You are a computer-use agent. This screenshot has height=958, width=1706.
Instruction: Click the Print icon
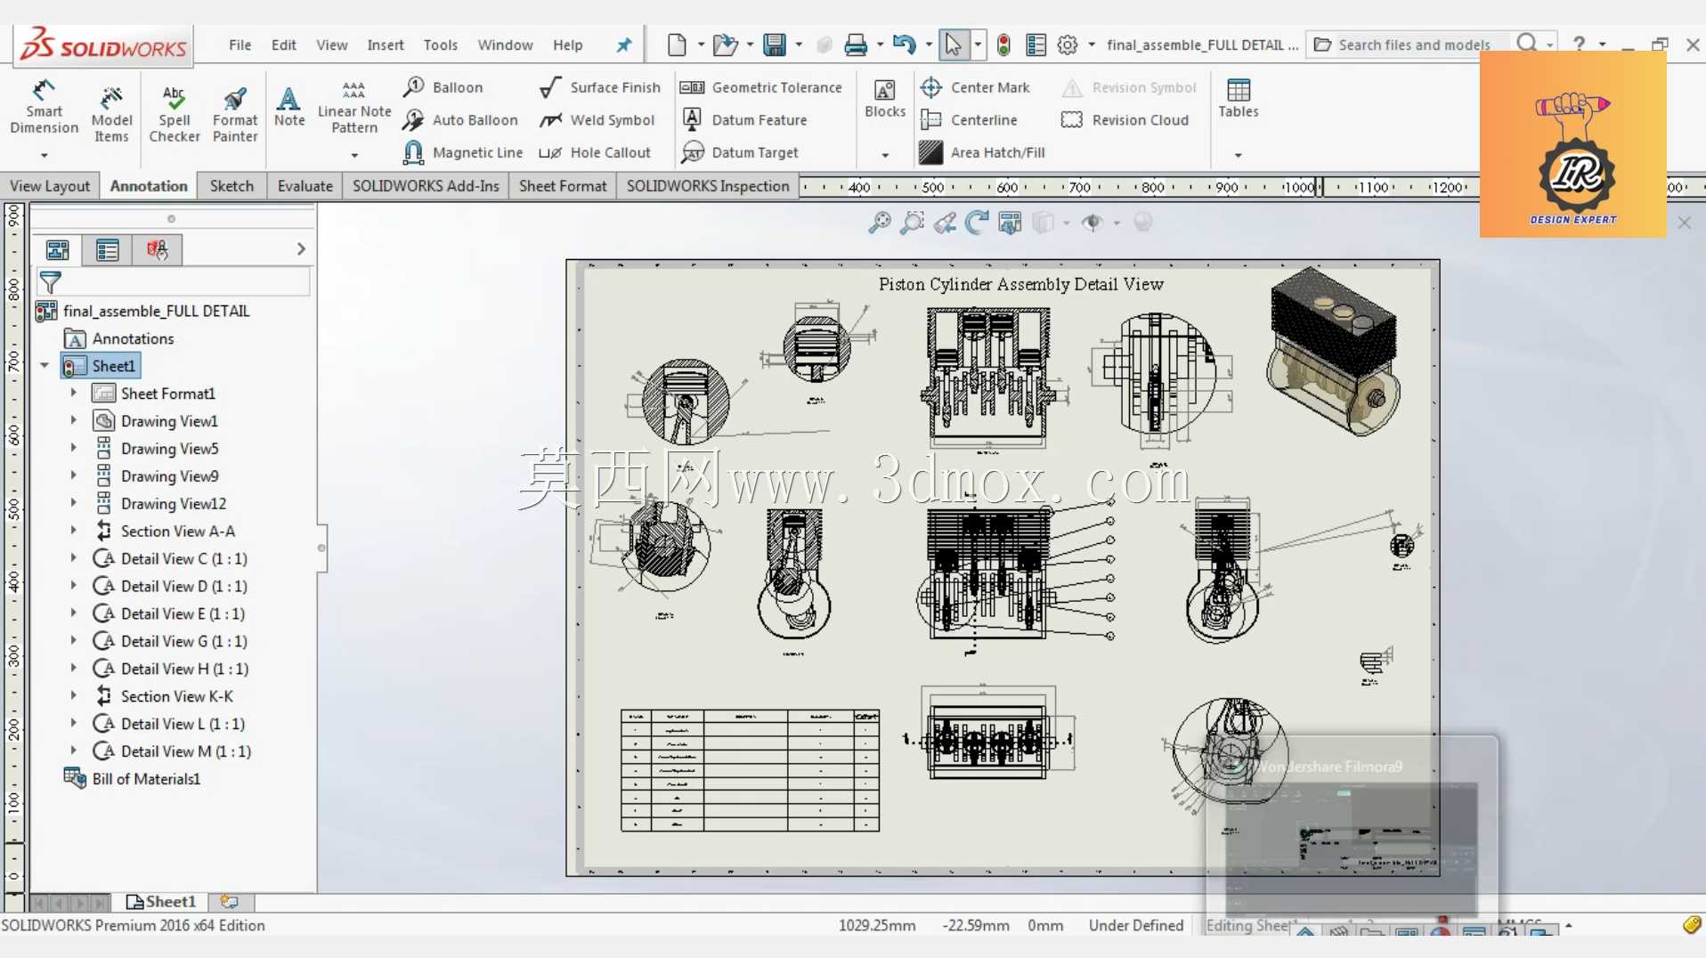[856, 45]
